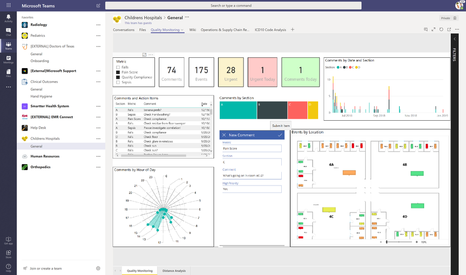Open Operations & Supply Chain tab

coord(225,30)
